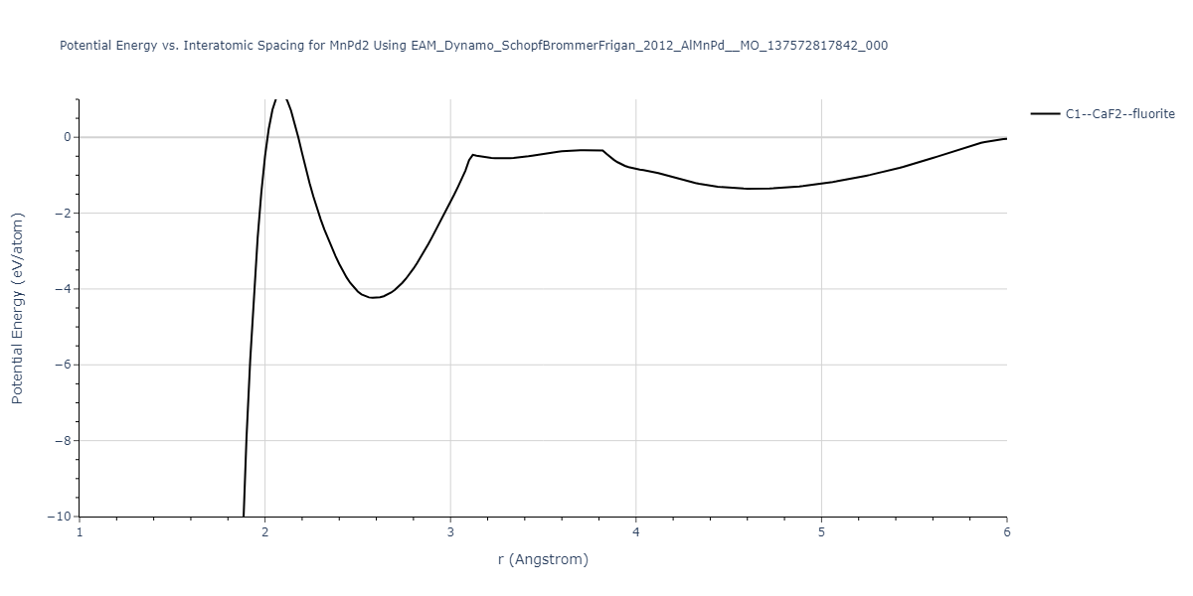Viewport: 1193px width, 596px height.
Task: Click the curve's peak just above r=2
Action: point(280,97)
